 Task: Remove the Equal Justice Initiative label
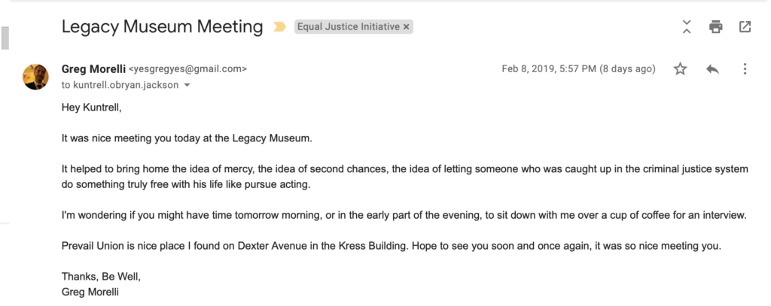[x=406, y=27]
